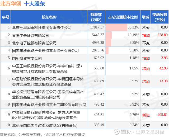Click the red 3.93 change value
169x137 pixels.
tap(164, 58)
